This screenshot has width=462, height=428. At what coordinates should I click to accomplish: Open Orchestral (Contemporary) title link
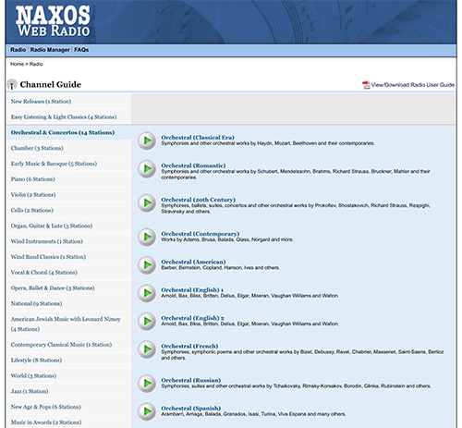(201, 234)
